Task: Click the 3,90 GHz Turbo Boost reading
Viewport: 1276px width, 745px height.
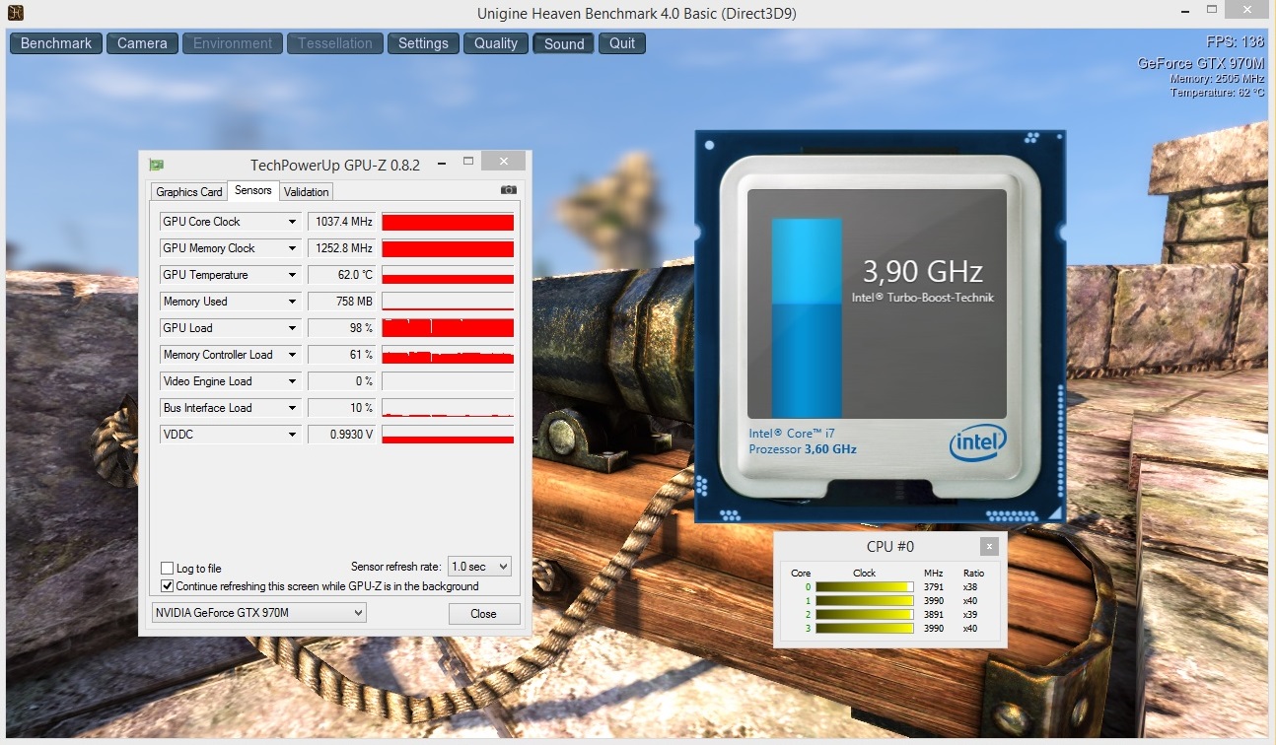Action: 923,271
